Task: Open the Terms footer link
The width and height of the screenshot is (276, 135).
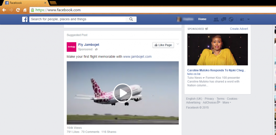Action: tap(220, 99)
